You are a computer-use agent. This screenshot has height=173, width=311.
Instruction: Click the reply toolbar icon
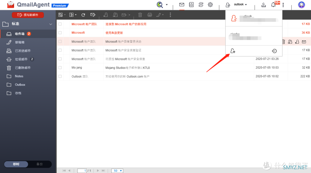(106, 15)
